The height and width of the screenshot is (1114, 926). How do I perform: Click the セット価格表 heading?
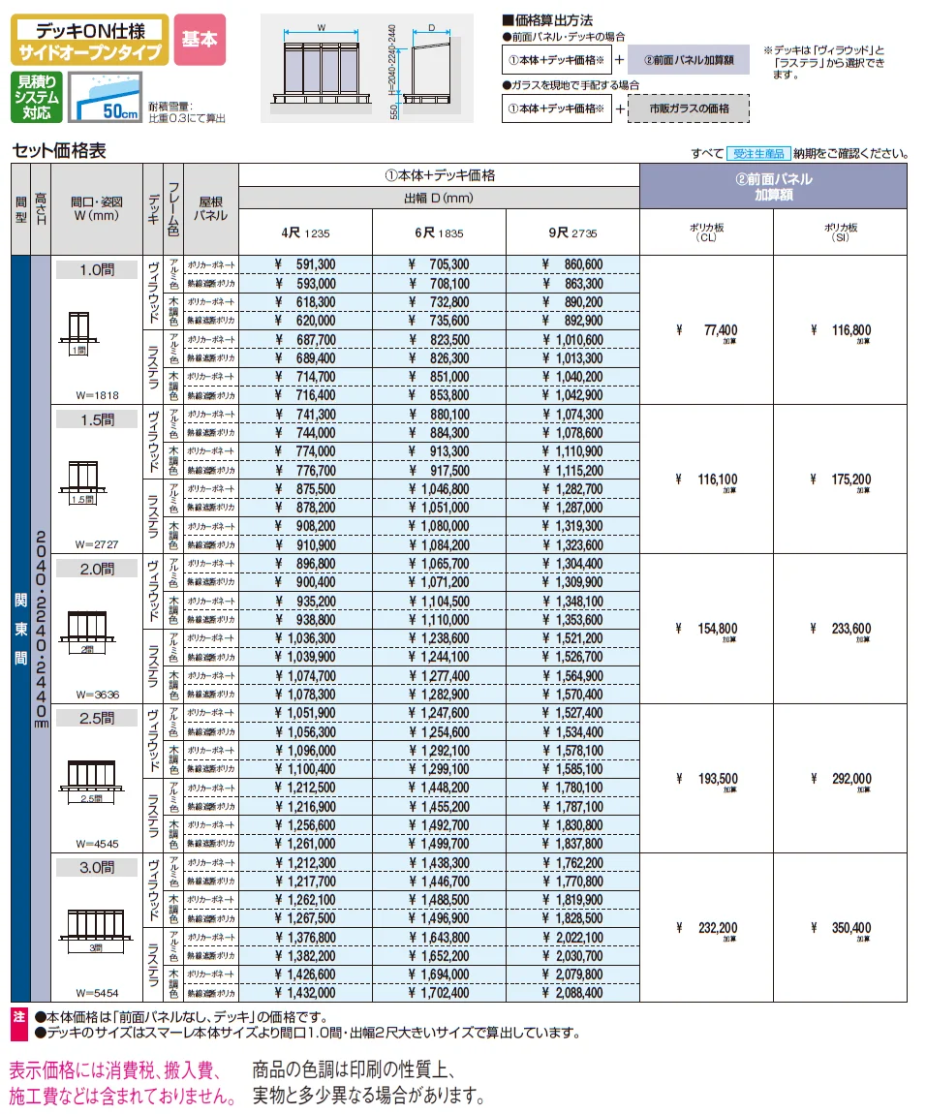[59, 150]
